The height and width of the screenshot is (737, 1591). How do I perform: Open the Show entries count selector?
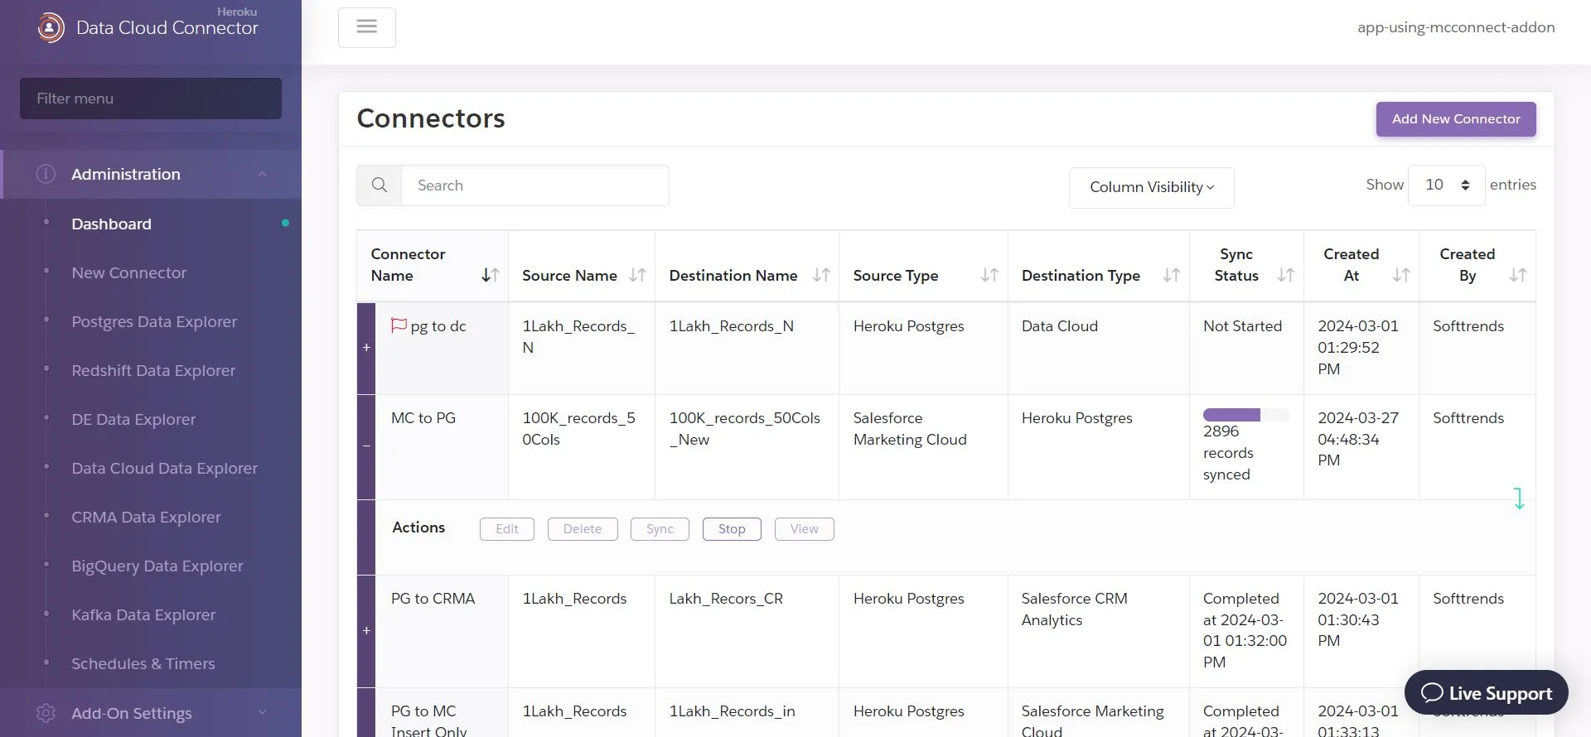tap(1446, 185)
